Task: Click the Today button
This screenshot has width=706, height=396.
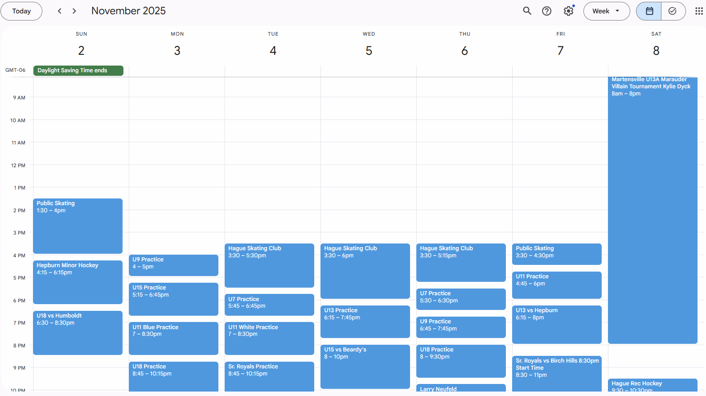Action: 21,11
